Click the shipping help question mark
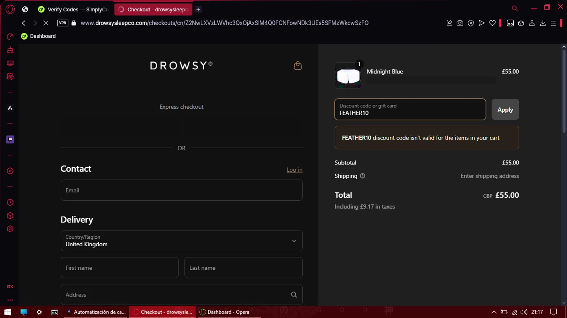 point(363,176)
